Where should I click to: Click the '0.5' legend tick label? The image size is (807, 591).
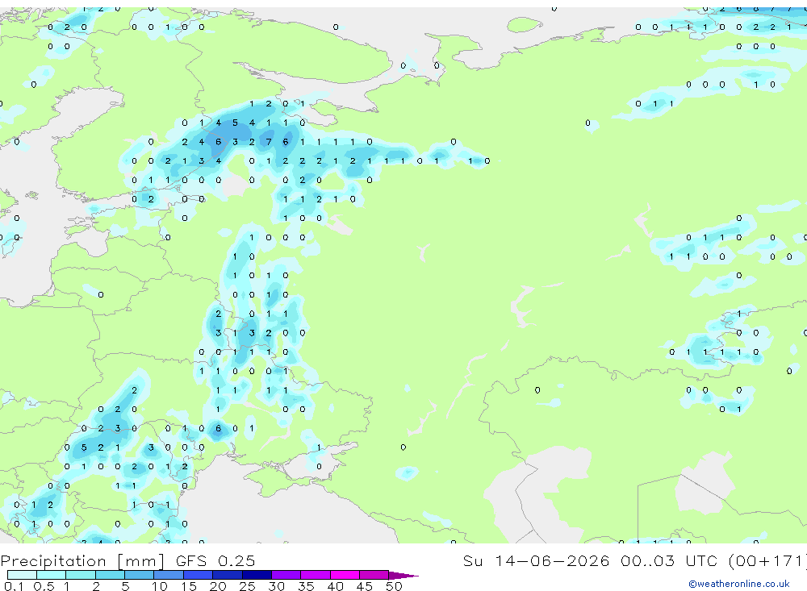(x=44, y=586)
